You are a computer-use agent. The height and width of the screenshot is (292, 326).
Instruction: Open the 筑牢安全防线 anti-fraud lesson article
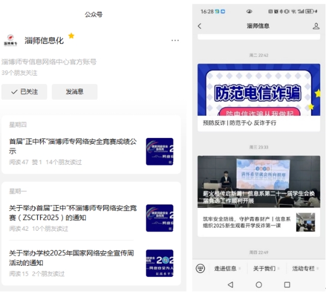coord(259,222)
